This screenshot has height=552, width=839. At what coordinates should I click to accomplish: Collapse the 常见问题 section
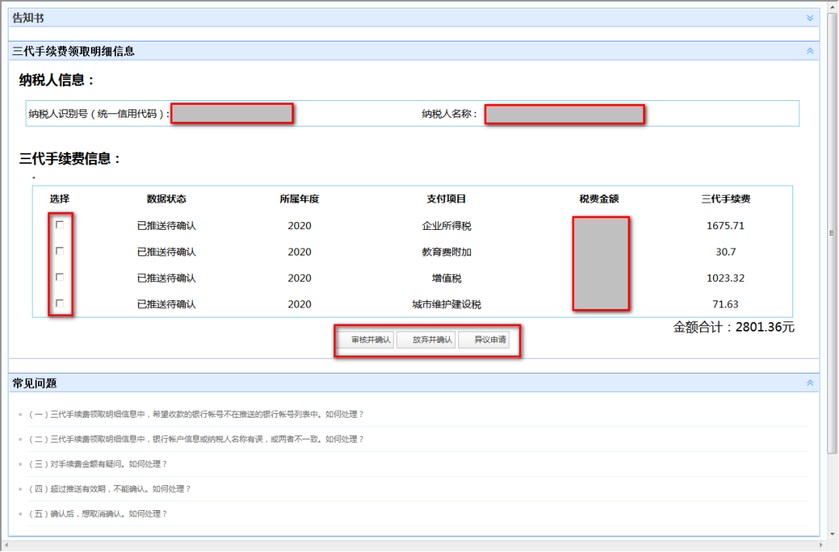[x=809, y=383]
